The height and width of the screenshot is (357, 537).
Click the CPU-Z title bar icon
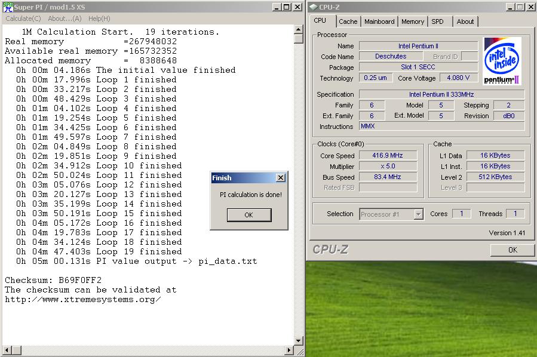tap(314, 7)
